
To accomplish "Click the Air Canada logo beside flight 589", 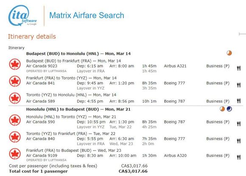I will click(15, 98).
